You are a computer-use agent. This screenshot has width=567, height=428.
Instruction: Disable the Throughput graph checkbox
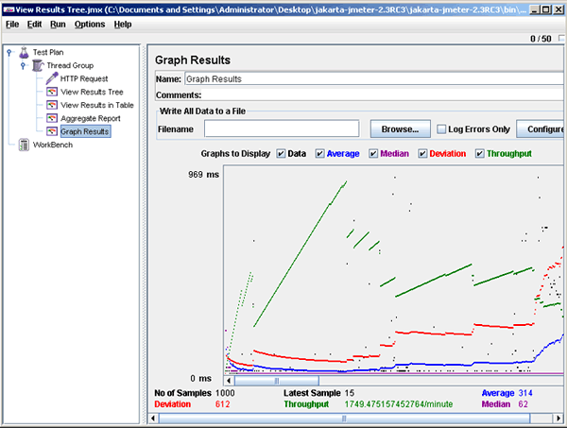point(480,154)
